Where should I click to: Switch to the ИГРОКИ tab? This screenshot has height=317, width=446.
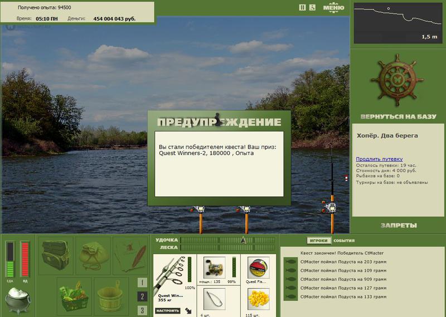(x=319, y=241)
